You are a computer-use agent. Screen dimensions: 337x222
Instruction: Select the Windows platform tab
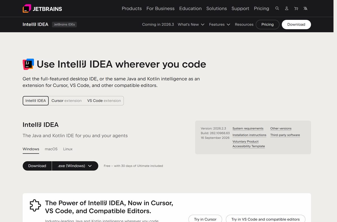(x=31, y=149)
